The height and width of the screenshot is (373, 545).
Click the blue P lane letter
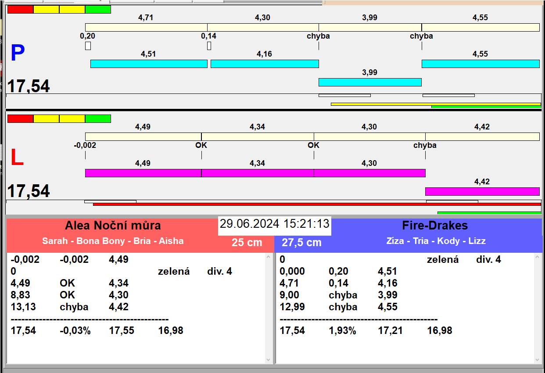pos(18,54)
